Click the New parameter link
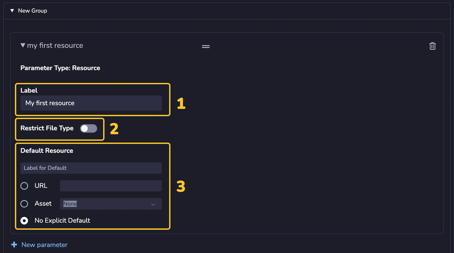The image size is (454, 253). [x=45, y=245]
